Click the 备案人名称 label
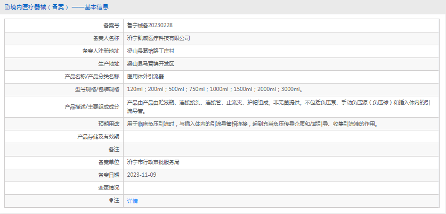Image resolution: width=446 pixels, height=214 pixels. [x=106, y=38]
